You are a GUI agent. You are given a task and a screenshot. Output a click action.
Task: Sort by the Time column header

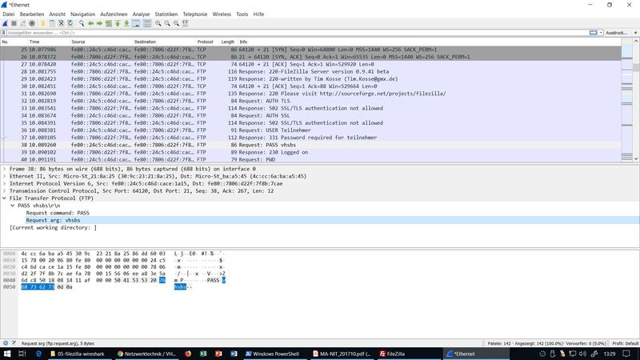[x=48, y=42]
